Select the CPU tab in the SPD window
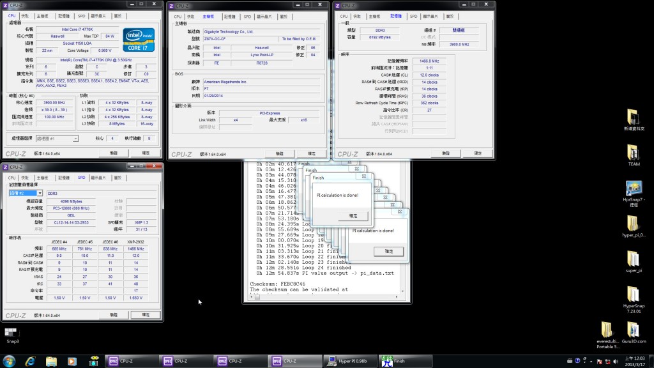 coord(11,178)
